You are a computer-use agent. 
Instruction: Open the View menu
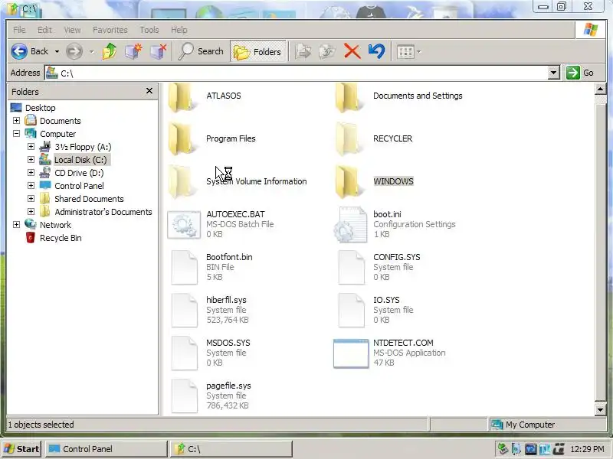(x=72, y=30)
